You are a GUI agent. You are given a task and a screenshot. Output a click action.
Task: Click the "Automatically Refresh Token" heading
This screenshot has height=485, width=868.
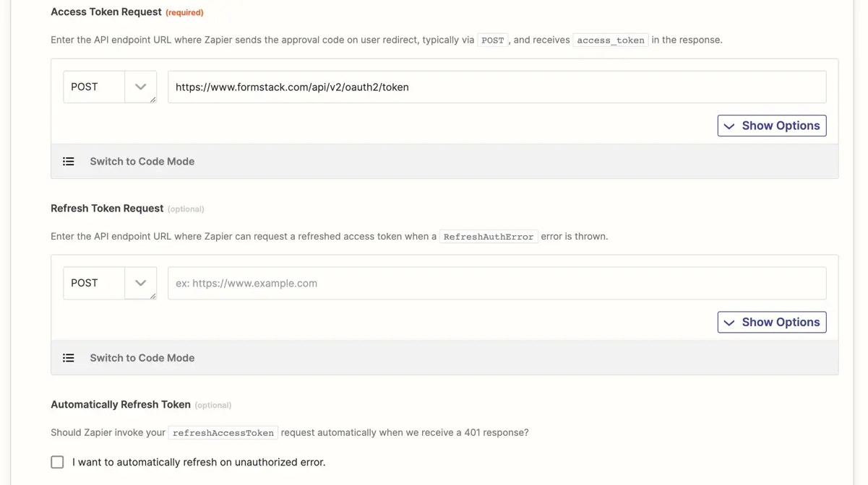[x=121, y=404]
